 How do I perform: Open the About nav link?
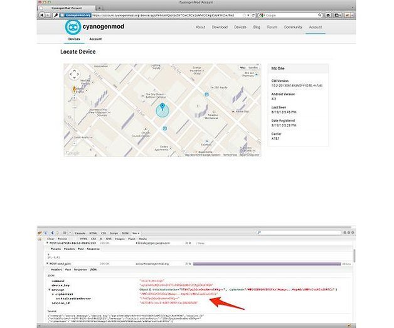(x=201, y=27)
